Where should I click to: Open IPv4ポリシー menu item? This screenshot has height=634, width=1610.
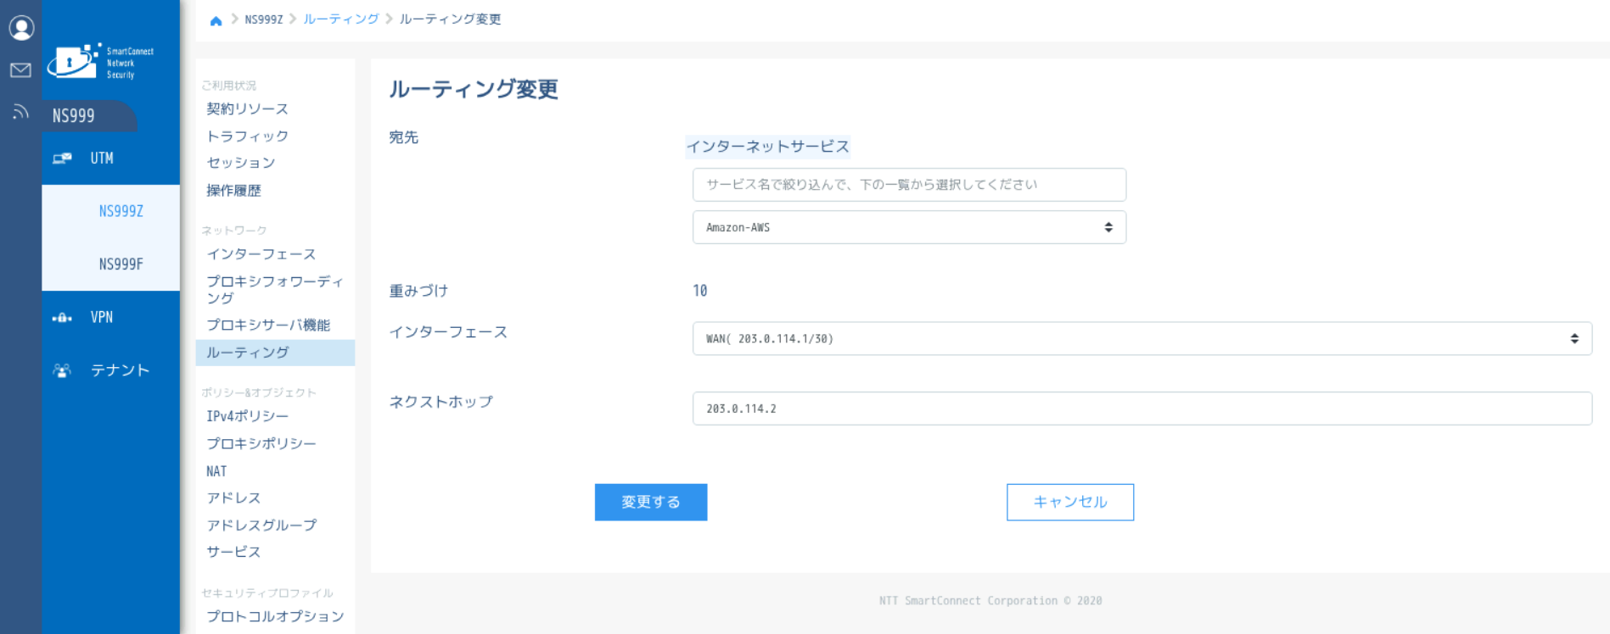coord(247,416)
